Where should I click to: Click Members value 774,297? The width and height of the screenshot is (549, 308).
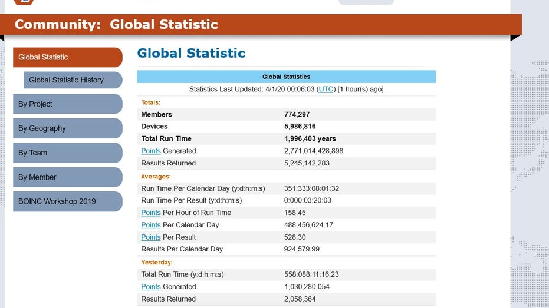(297, 114)
